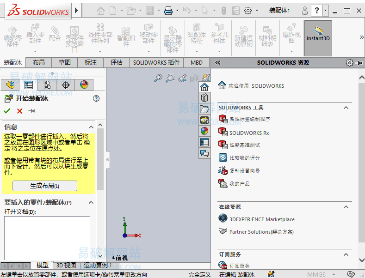Click the question mark help button in title bar

(317, 11)
